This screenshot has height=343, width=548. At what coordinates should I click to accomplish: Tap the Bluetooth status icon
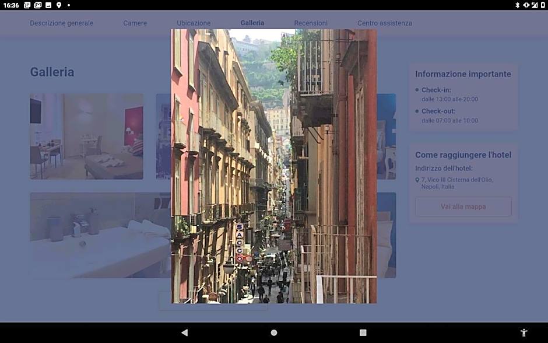coord(517,5)
